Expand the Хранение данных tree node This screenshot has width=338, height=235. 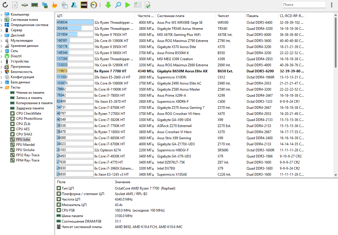click(1, 46)
